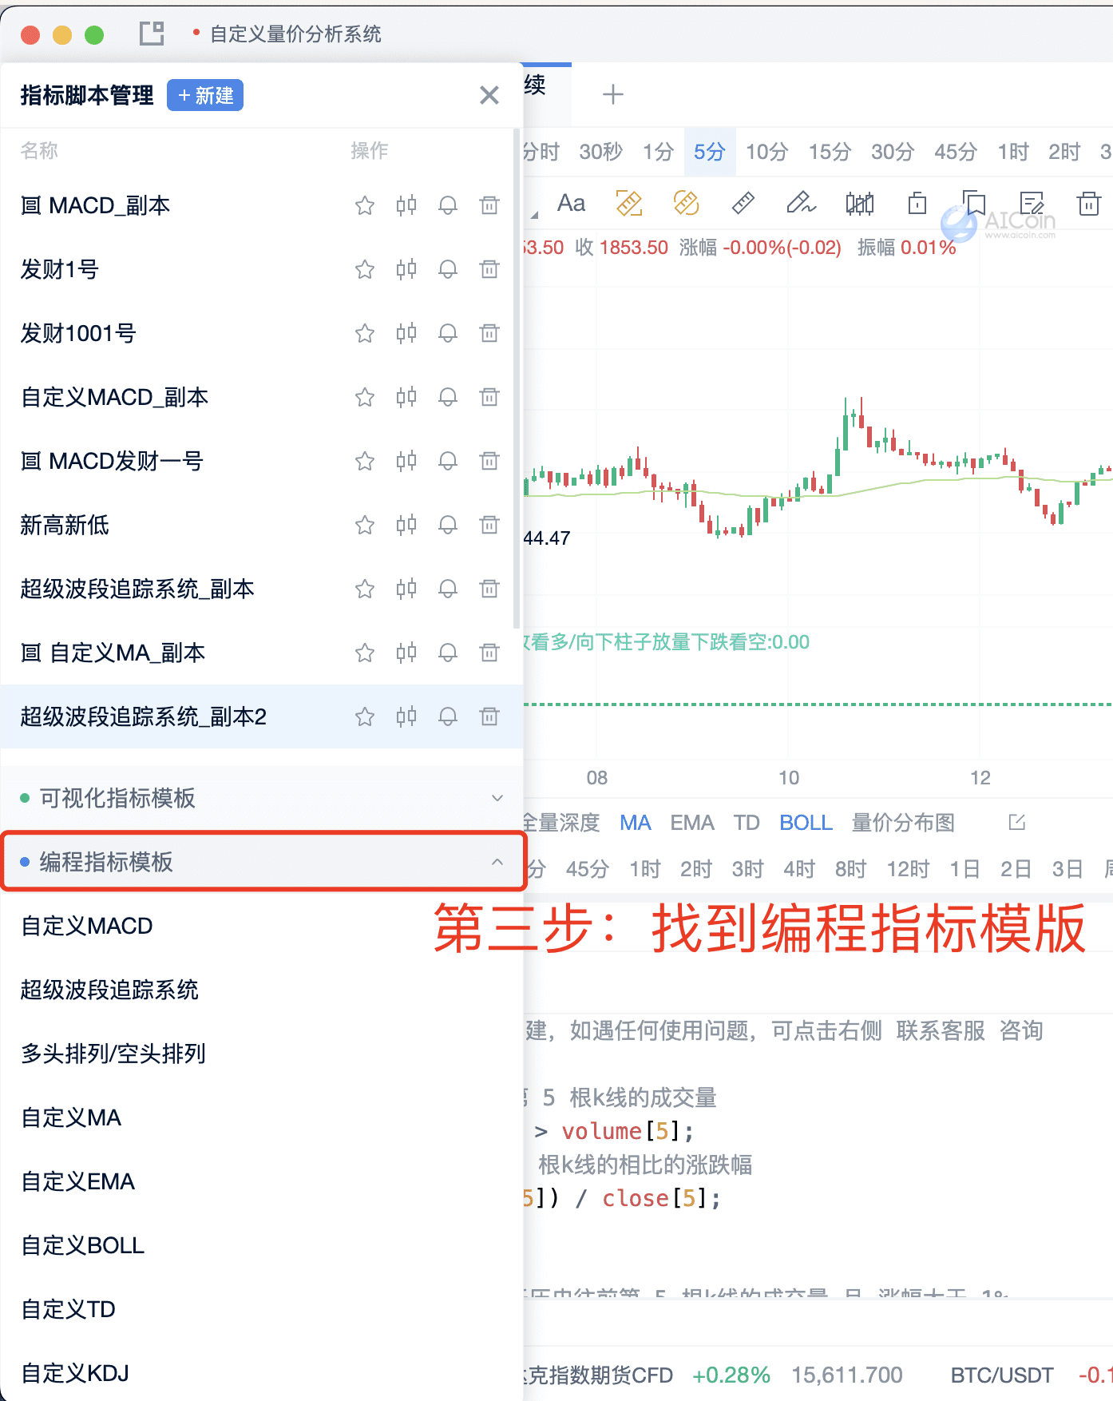This screenshot has height=1401, width=1113.
Task: Delete 超级波段追踪系统_副本2 with trash icon
Action: click(x=489, y=716)
